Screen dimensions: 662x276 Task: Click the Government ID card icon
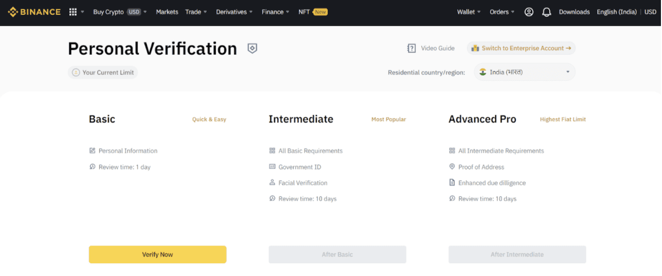pos(273,167)
